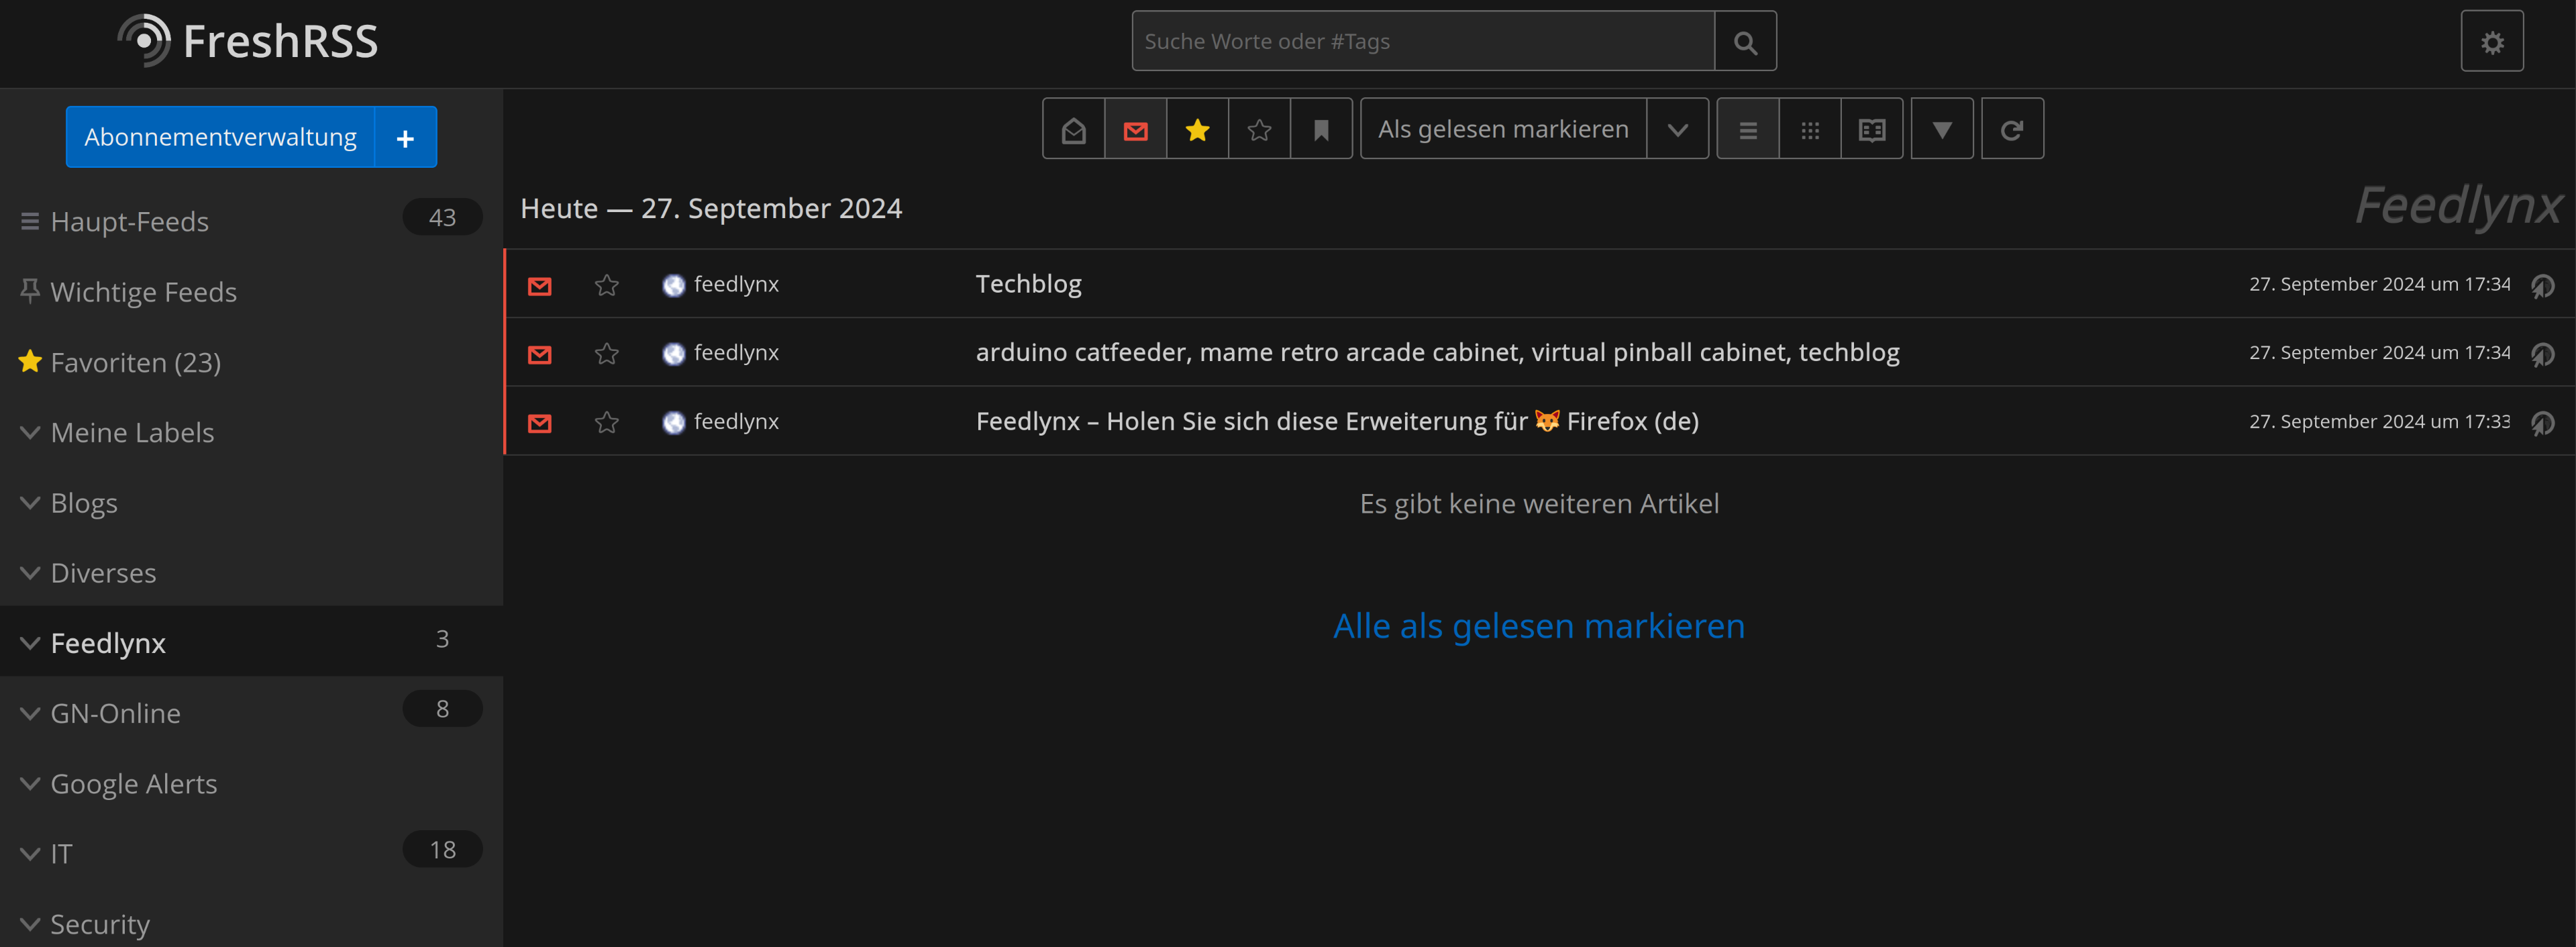Toggle show unread articles filter
The width and height of the screenshot is (2576, 947).
[x=1136, y=129]
